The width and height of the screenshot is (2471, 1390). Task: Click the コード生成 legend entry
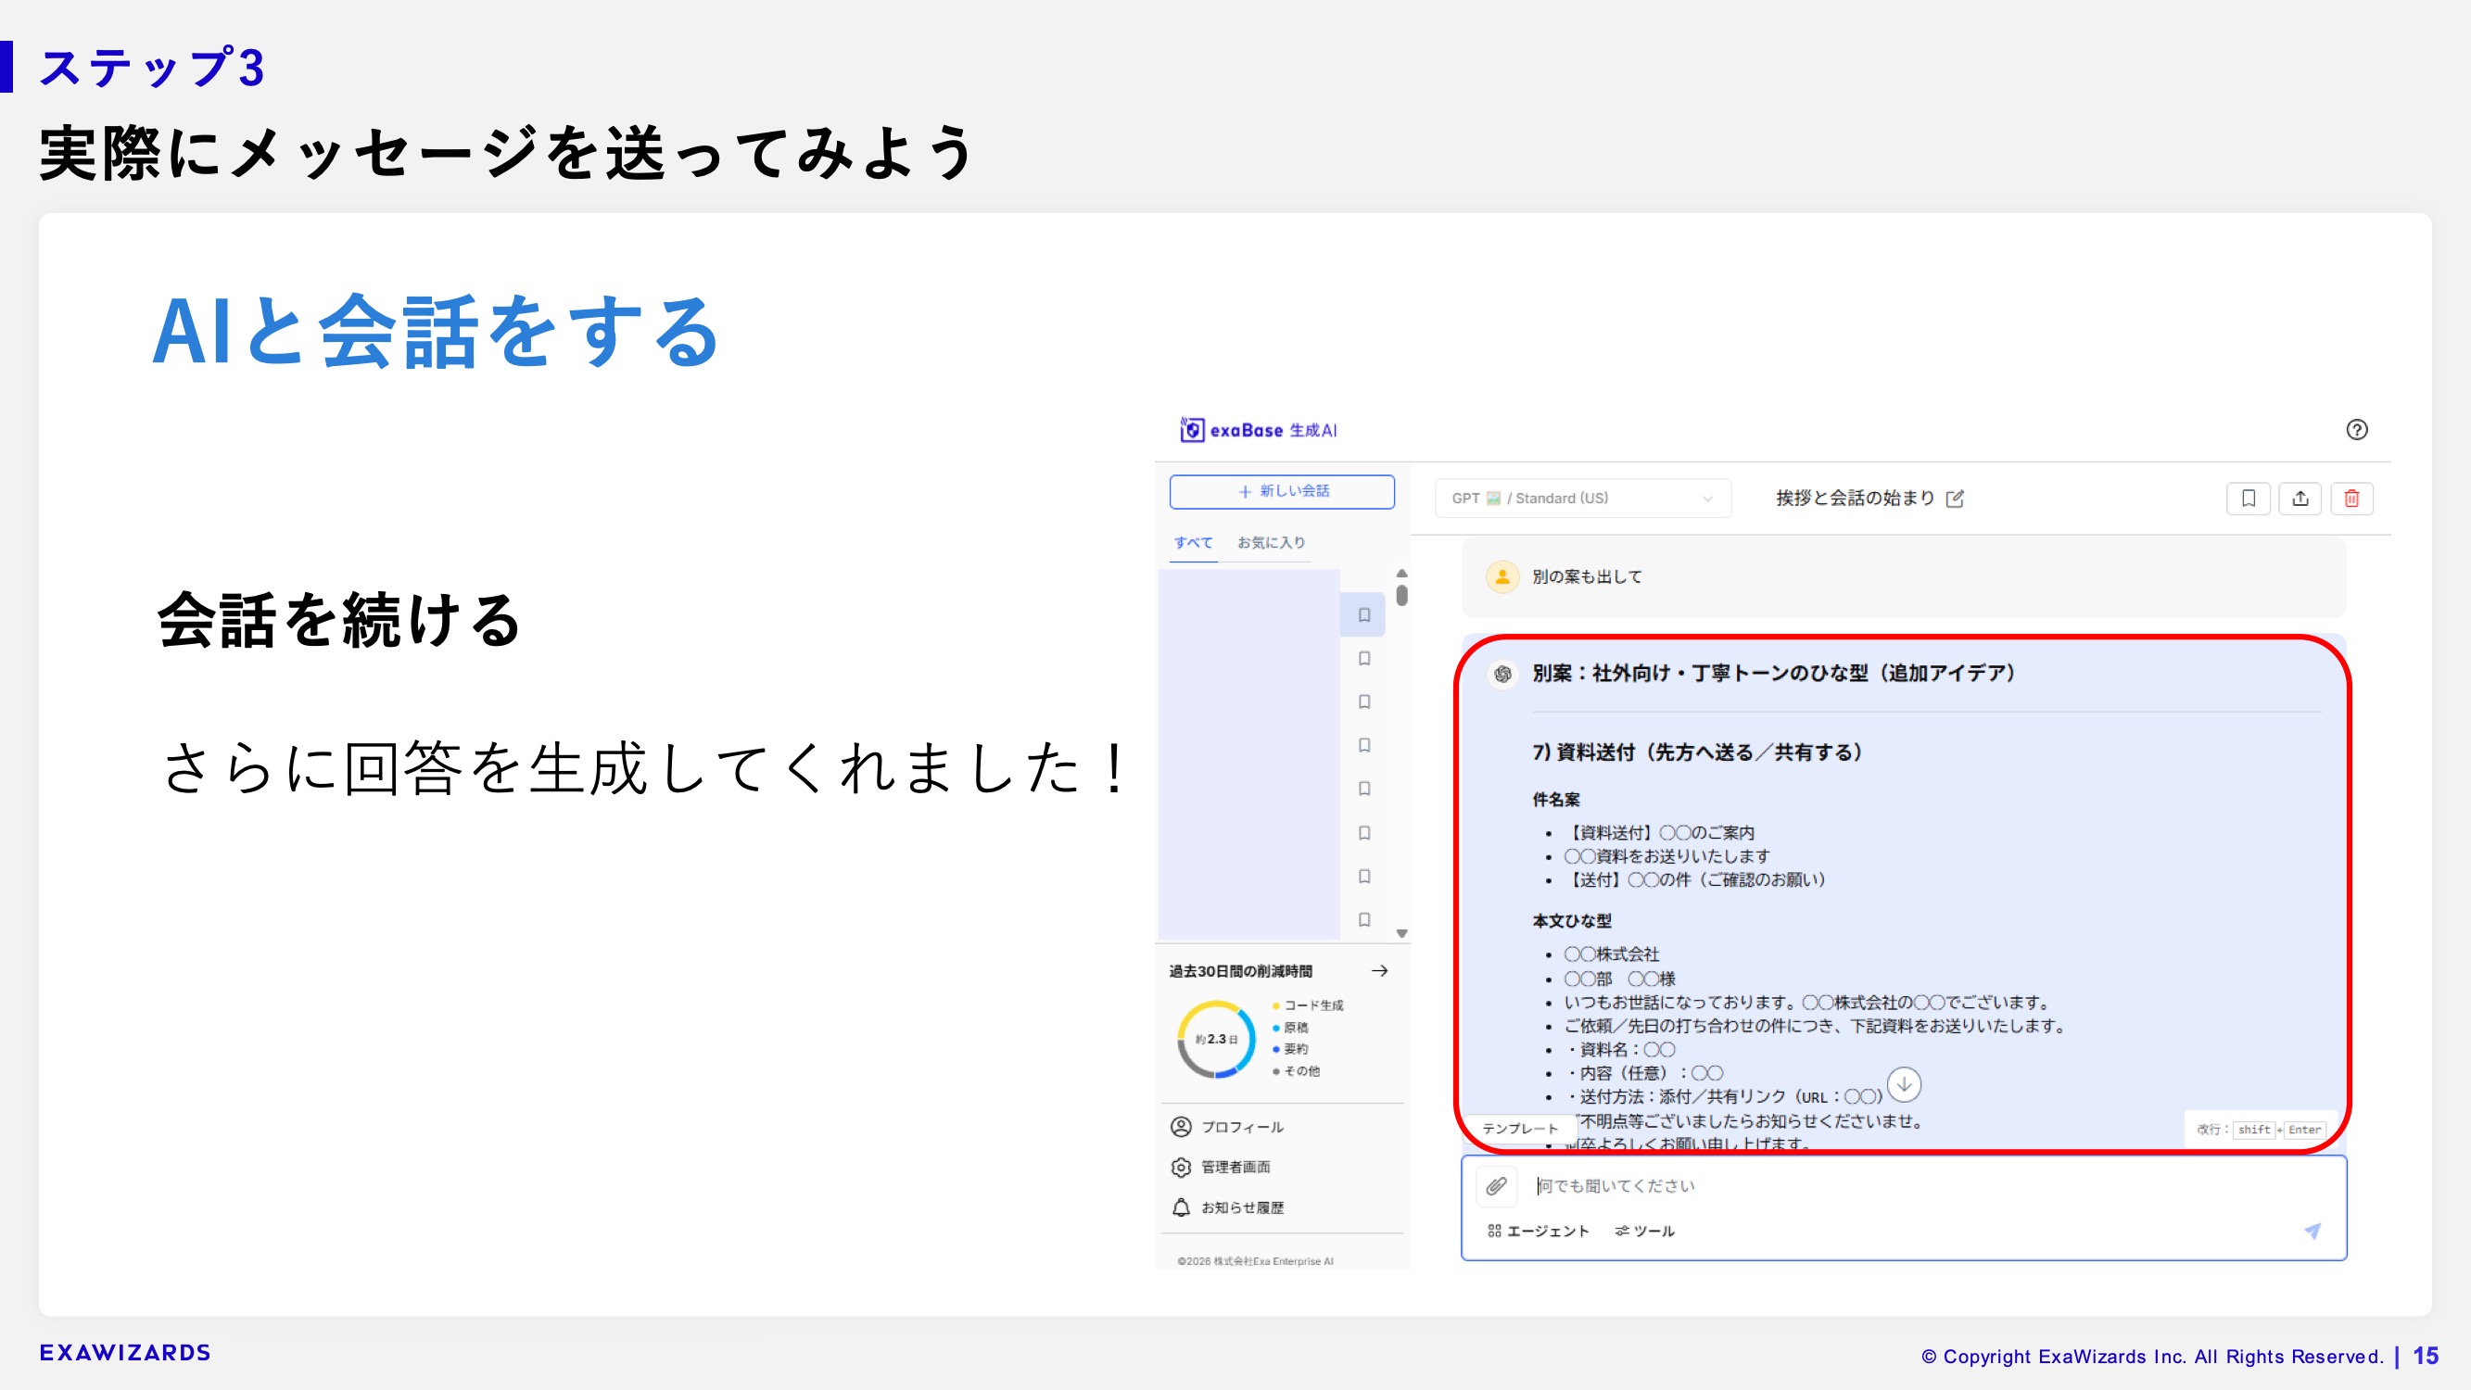(x=1309, y=1005)
